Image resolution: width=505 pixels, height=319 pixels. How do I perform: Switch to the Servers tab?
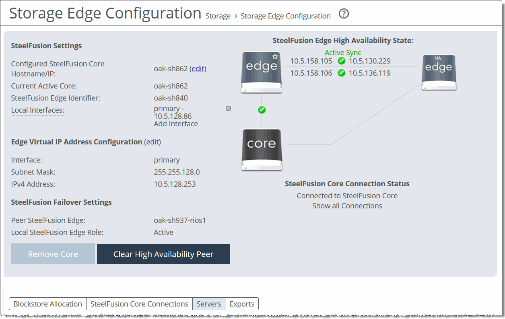208,304
